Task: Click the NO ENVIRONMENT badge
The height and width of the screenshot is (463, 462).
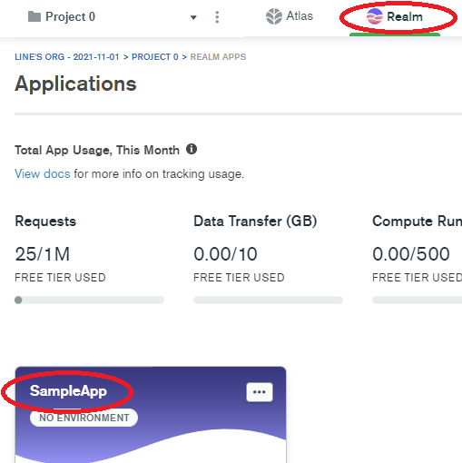Action: [x=84, y=418]
